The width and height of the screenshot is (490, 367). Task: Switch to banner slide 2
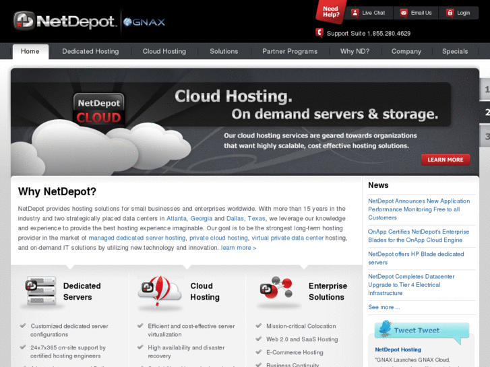485,112
